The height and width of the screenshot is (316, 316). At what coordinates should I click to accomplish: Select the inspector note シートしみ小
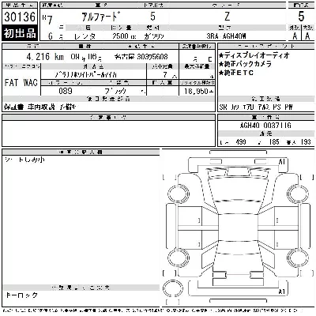pos(24,160)
